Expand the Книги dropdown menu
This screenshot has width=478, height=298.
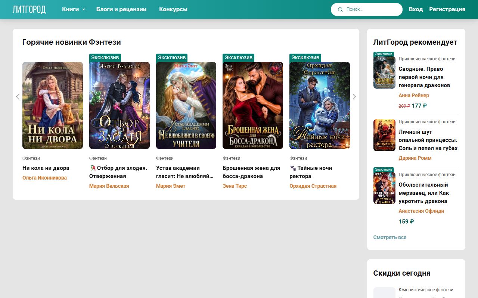coord(74,9)
